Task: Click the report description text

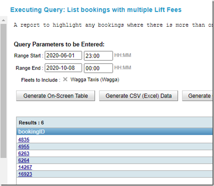Action: click(x=113, y=25)
